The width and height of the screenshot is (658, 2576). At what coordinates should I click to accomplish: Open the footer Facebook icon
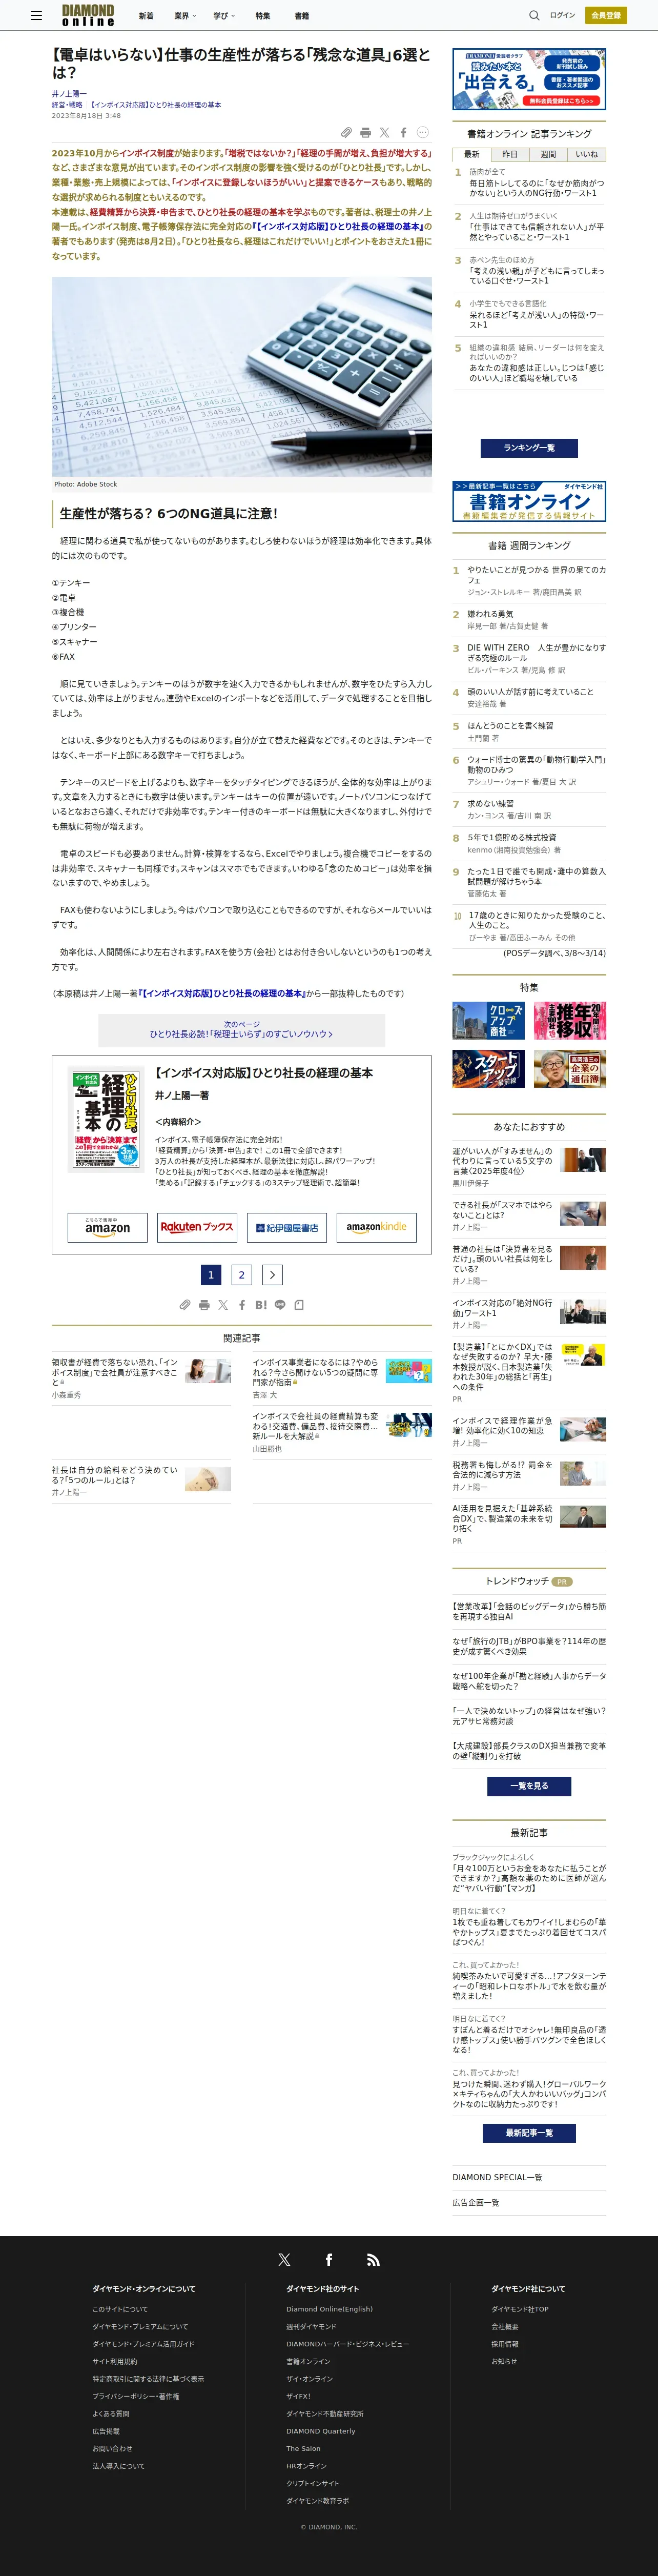(328, 2260)
